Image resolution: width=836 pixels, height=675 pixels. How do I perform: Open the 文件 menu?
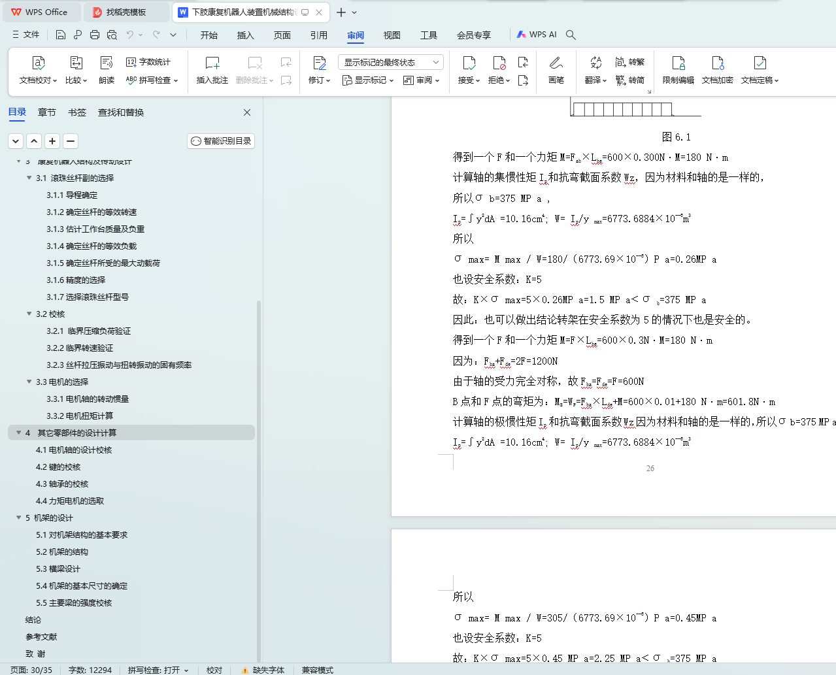click(25, 35)
